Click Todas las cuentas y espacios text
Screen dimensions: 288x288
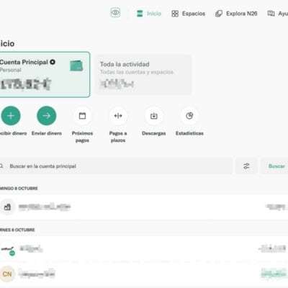(x=137, y=72)
